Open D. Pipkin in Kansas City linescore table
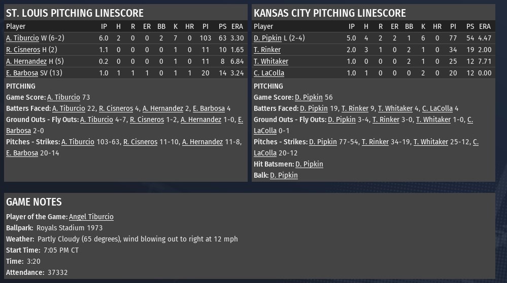The width and height of the screenshot is (507, 283). pyautogui.click(x=267, y=38)
